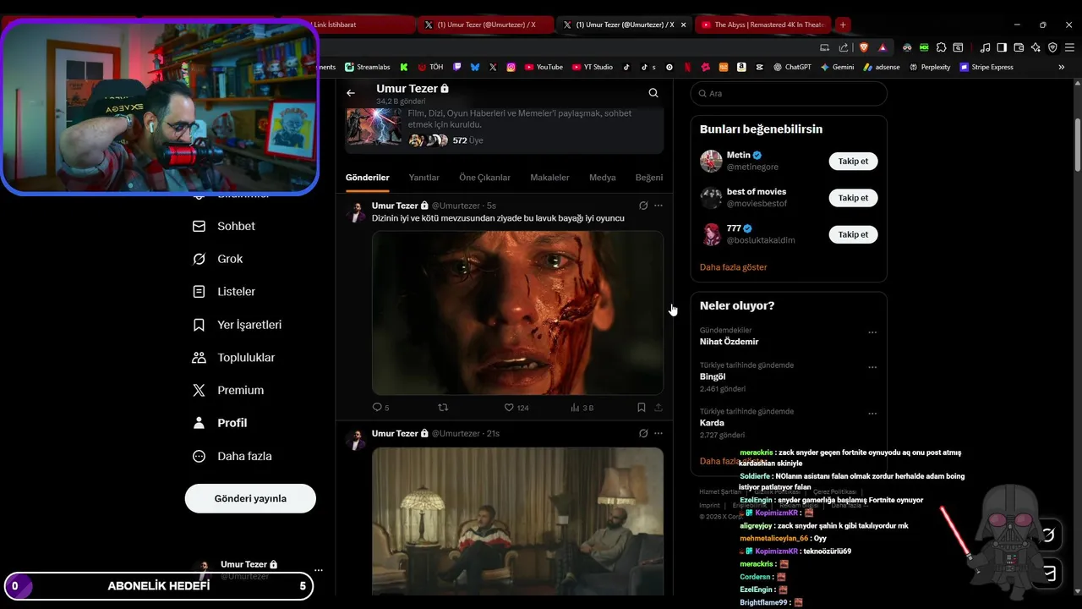Viewport: 1082px width, 609px height.
Task: Select the Gönderiler tab
Action: (x=368, y=178)
